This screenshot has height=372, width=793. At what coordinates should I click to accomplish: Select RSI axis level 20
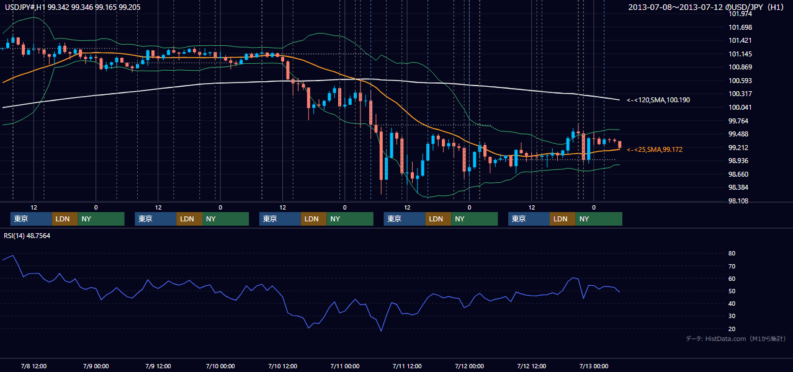tap(732, 329)
